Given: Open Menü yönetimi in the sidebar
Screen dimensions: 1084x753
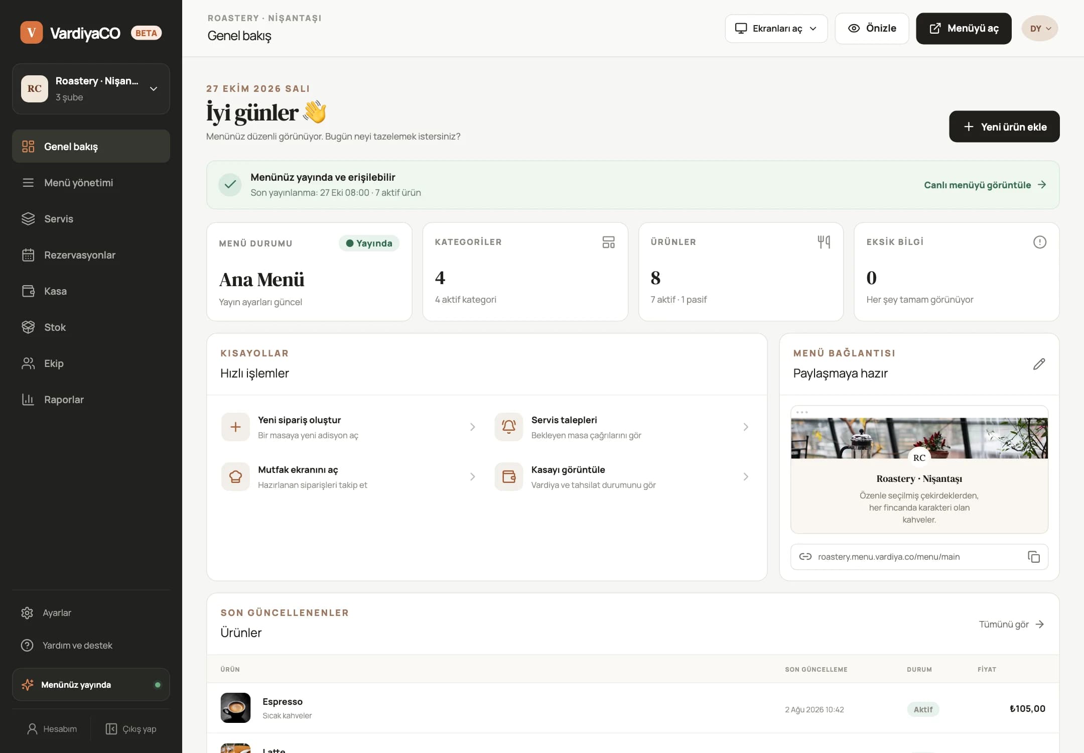Looking at the screenshot, I should click(91, 183).
